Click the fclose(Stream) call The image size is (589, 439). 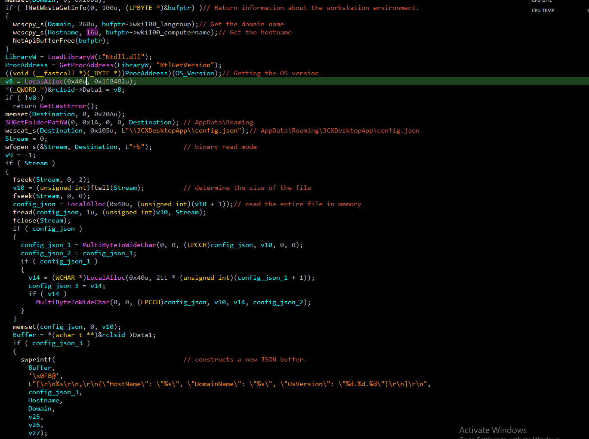pyautogui.click(x=42, y=220)
